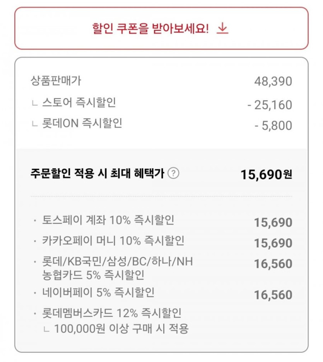
Task: Select the 카카오페이 머니 10% 즉시할인 option
Action: coord(113,241)
